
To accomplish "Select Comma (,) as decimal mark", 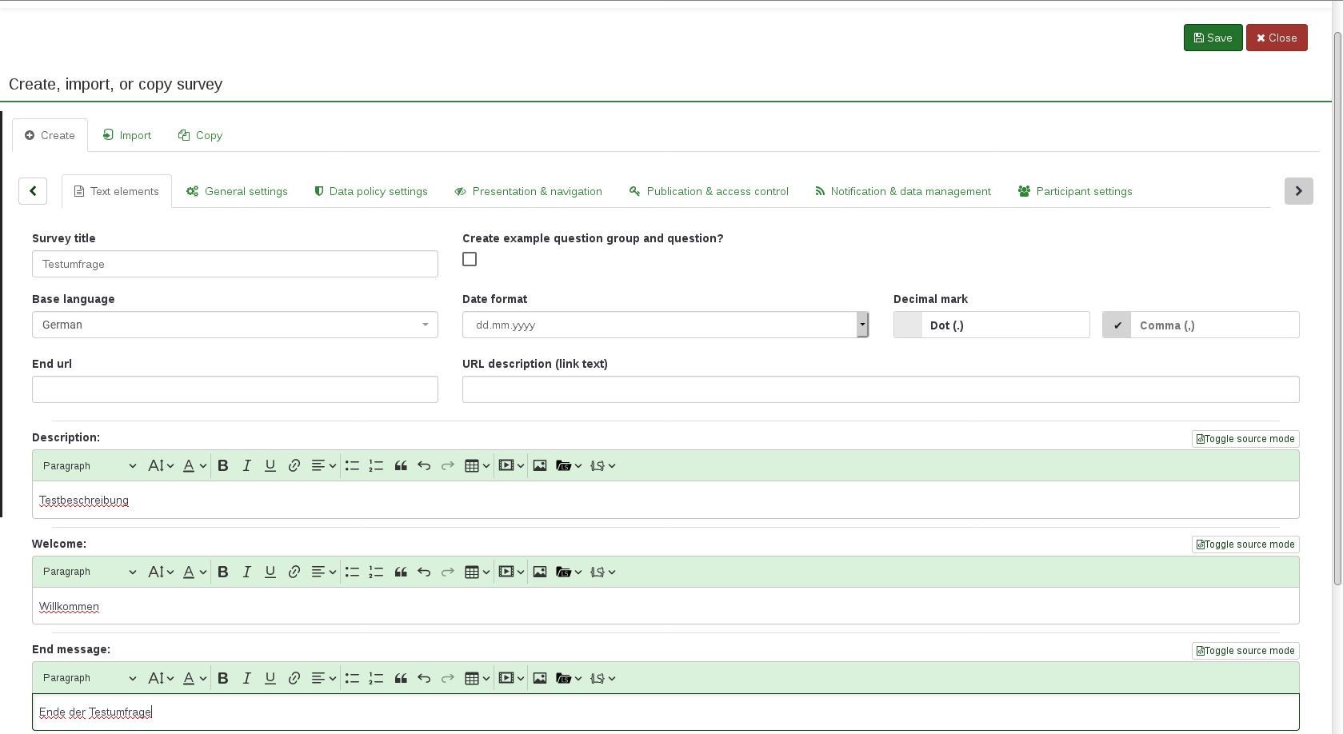I will [x=1200, y=325].
